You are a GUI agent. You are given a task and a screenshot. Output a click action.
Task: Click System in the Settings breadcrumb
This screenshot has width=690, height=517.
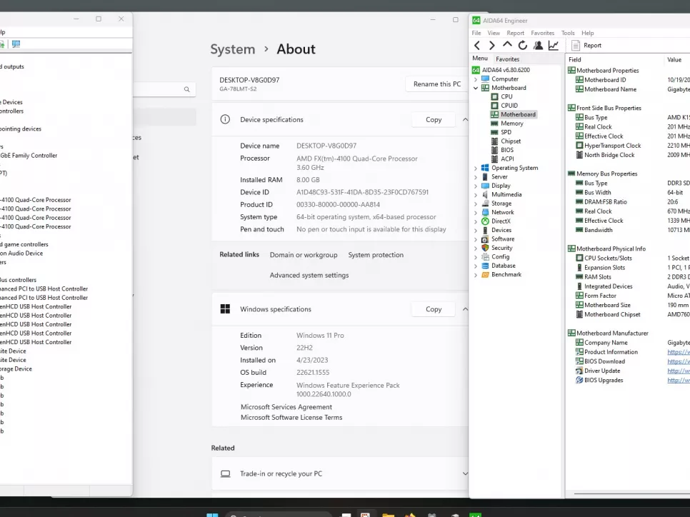(x=232, y=49)
